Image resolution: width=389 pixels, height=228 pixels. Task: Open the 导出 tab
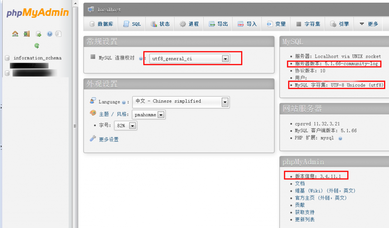click(218, 24)
